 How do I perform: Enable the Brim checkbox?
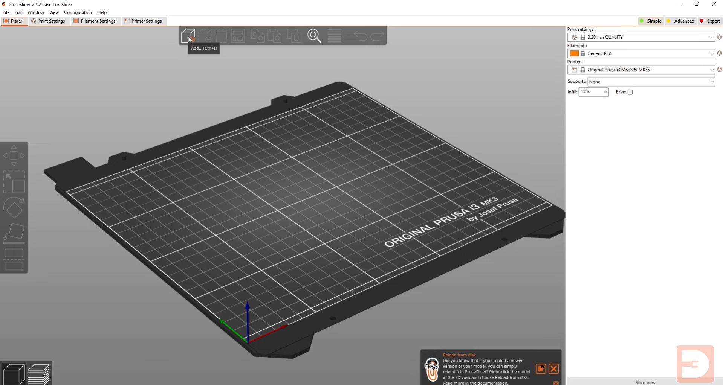pos(630,92)
